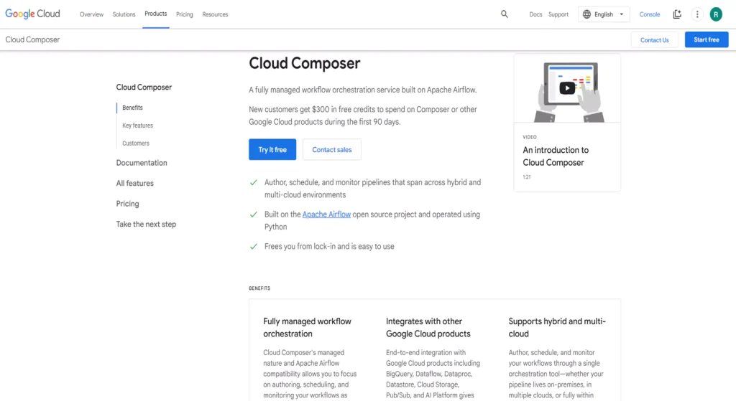
Task: Open Pricing in the sidebar
Action: click(128, 204)
